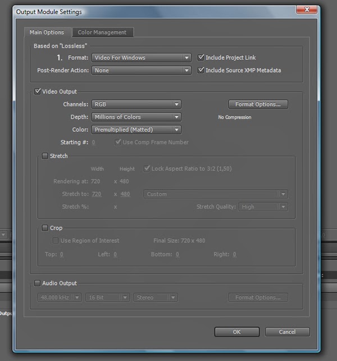Close the Output Module Settings dialog

click(307, 10)
